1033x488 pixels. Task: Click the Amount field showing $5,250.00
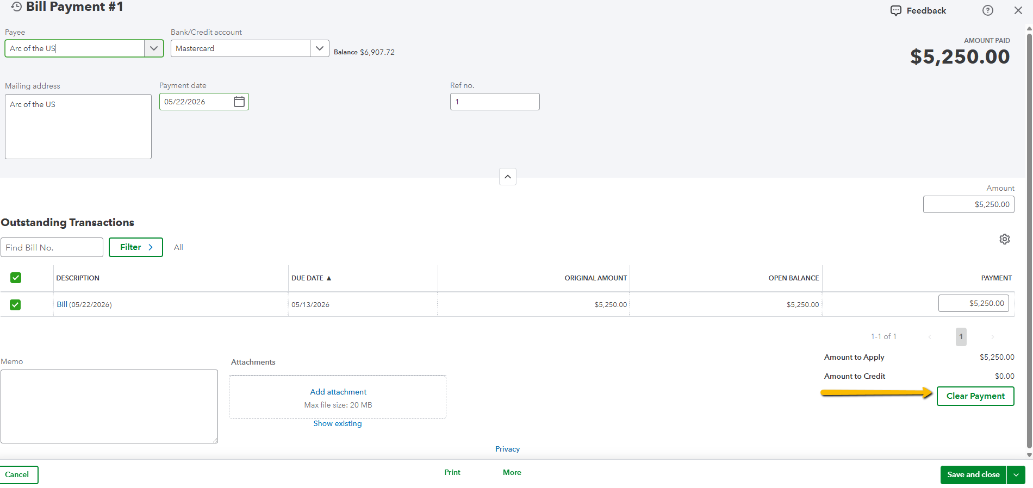(969, 204)
